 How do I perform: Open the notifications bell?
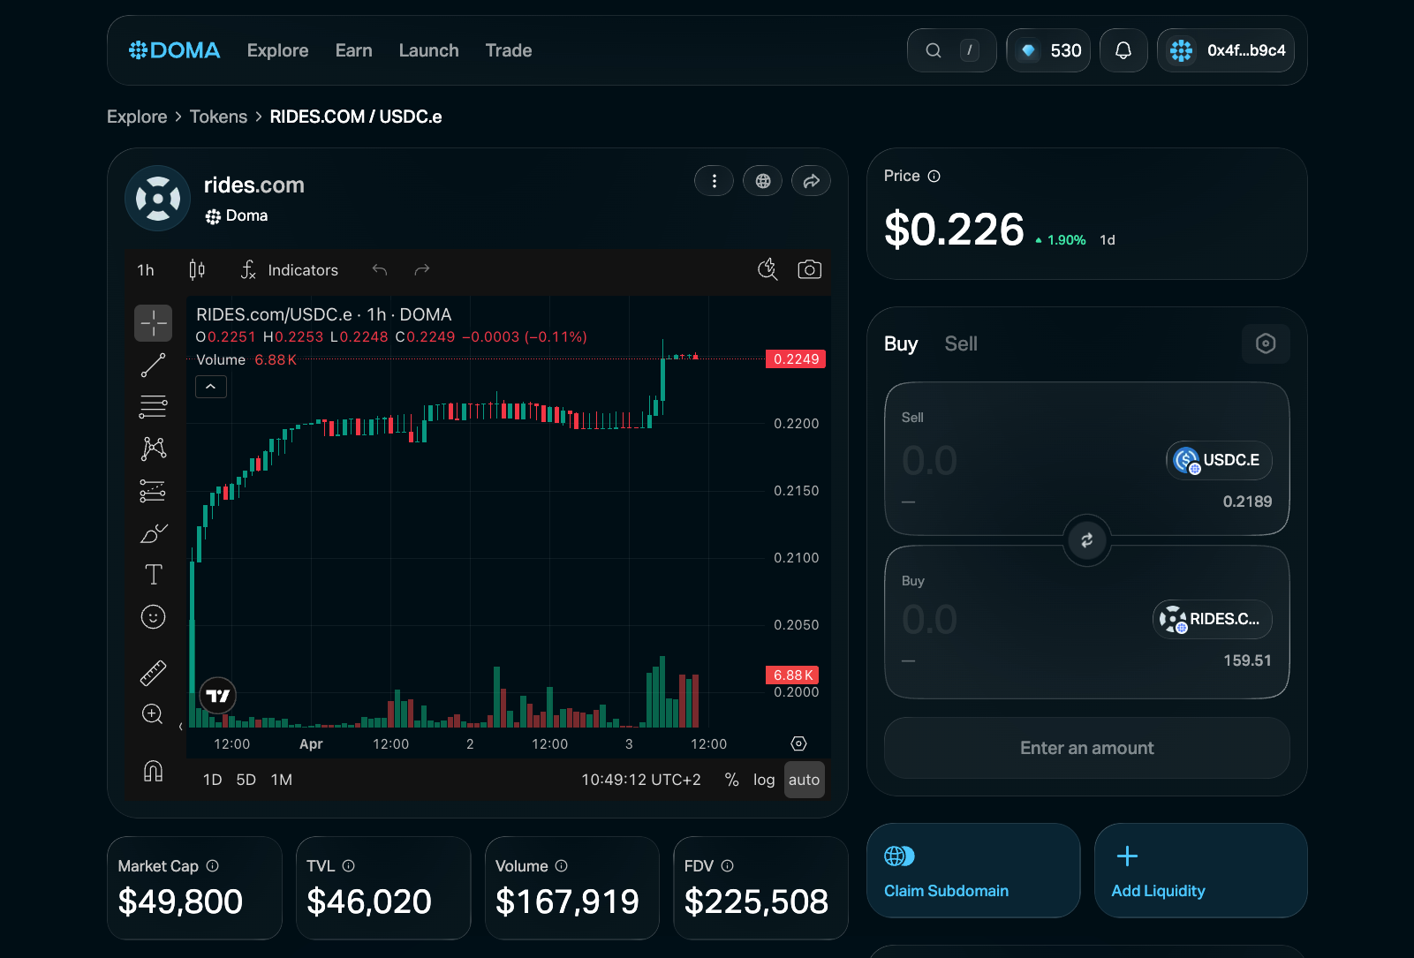[1123, 50]
